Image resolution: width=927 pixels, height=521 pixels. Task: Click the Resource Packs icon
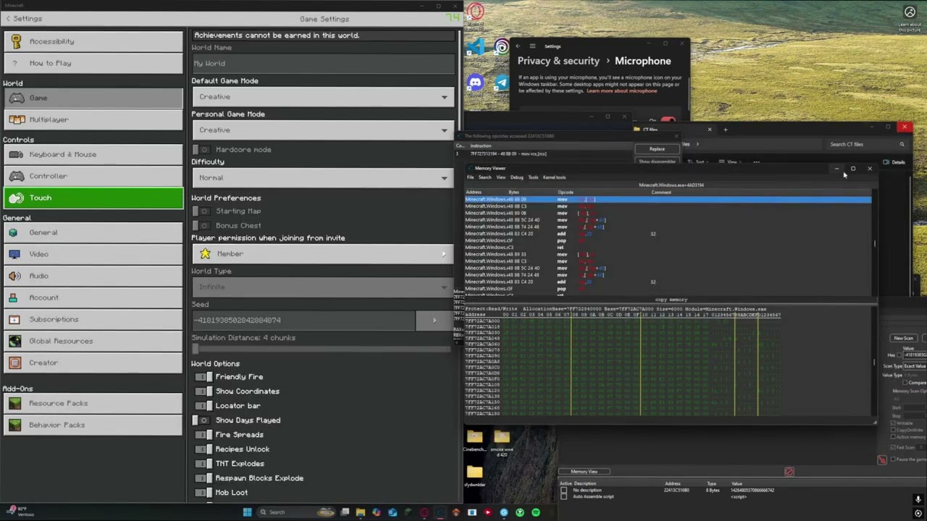coord(15,403)
